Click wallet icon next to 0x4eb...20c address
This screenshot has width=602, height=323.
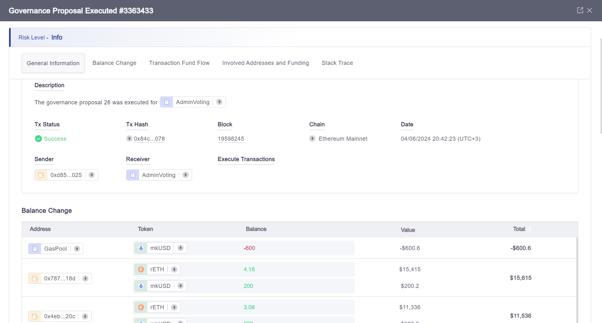pos(35,316)
